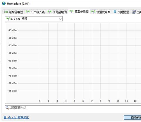This screenshot has width=141, height=122.
Task: Switch to the 0 个接入点 tab
Action: [x=35, y=12]
